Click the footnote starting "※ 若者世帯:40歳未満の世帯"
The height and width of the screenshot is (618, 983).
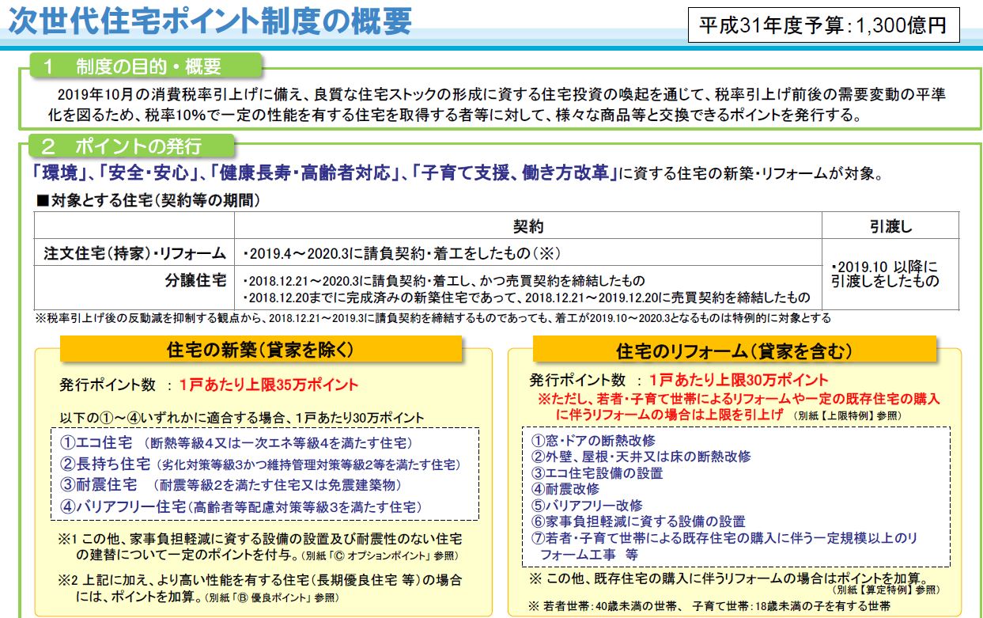(709, 607)
